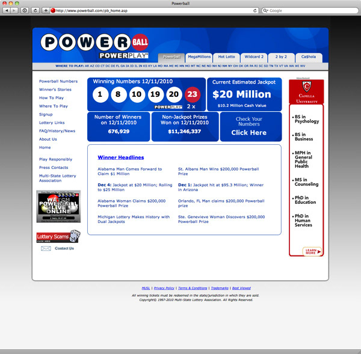
Task: Open the Signup link
Action: [46, 115]
